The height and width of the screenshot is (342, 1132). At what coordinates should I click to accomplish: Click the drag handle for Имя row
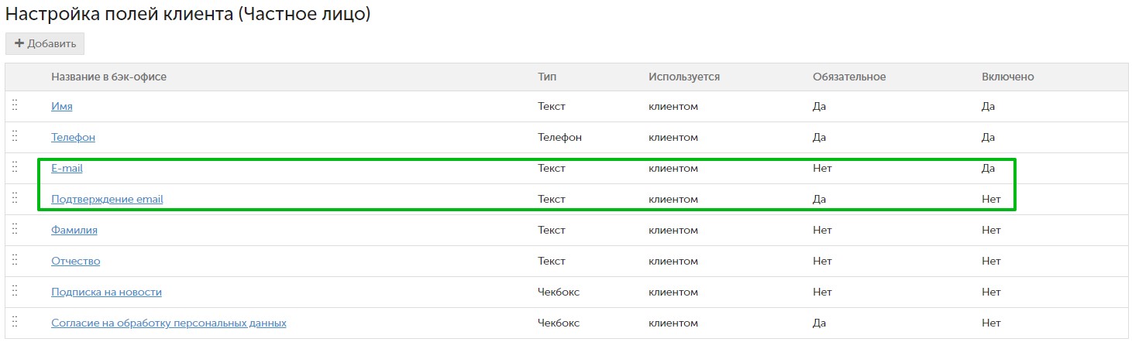15,105
